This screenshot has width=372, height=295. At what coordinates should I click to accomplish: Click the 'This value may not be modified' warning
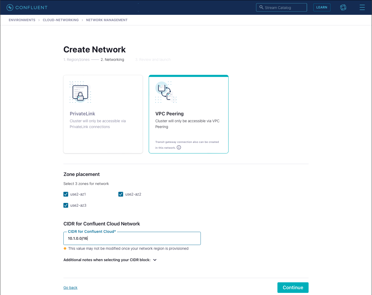pyautogui.click(x=128, y=248)
